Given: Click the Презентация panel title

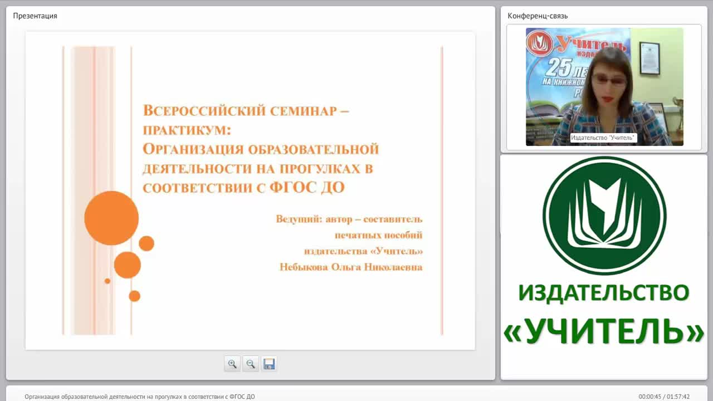Looking at the screenshot, I should pyautogui.click(x=35, y=16).
